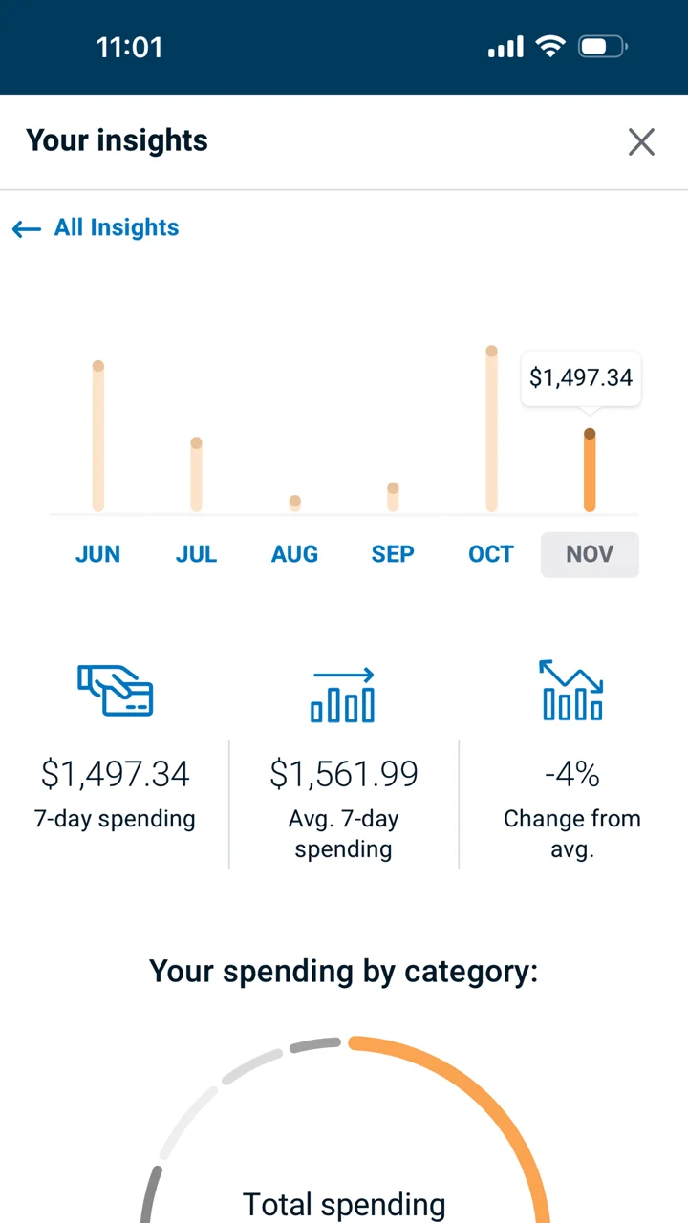Select the highlighted NOV tab
The image size is (688, 1223).
[x=590, y=554]
